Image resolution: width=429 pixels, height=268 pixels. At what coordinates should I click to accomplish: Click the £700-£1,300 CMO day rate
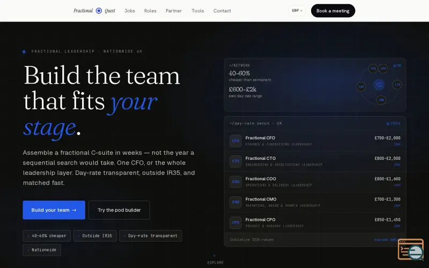tap(387, 199)
